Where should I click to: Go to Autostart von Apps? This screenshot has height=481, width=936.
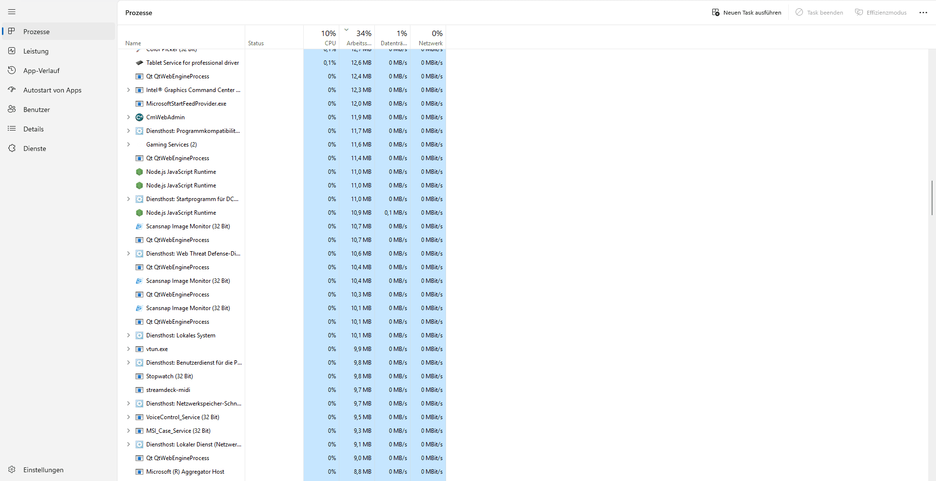click(58, 90)
